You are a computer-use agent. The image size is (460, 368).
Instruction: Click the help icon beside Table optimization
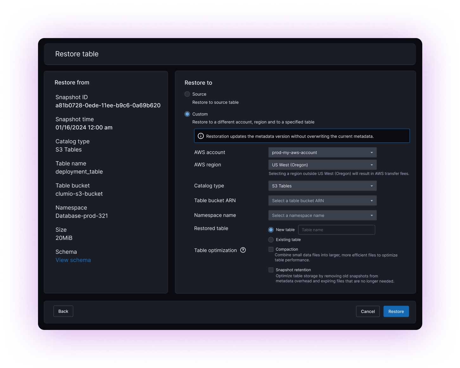(x=243, y=250)
